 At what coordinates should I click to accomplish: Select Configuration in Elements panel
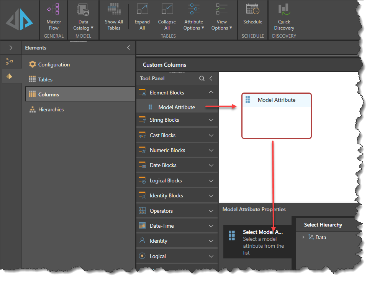[54, 65]
